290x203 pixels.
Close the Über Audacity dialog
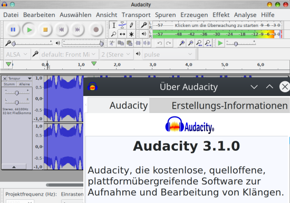click(285, 86)
